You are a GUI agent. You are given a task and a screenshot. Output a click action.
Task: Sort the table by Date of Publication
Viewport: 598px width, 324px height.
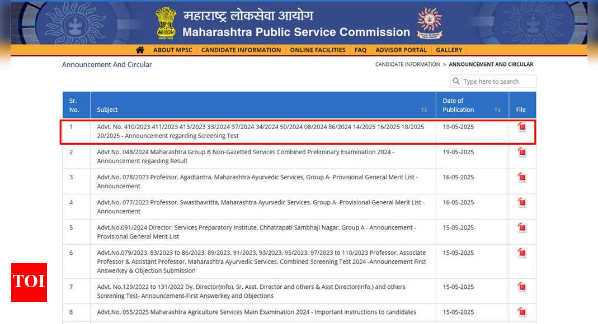497,110
